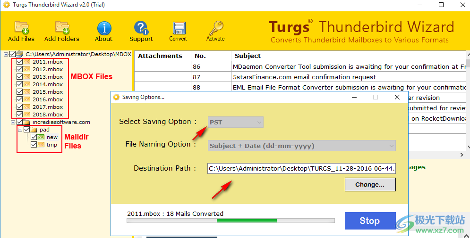470x238 pixels.
Task: Click the Change... button
Action: pyautogui.click(x=370, y=184)
